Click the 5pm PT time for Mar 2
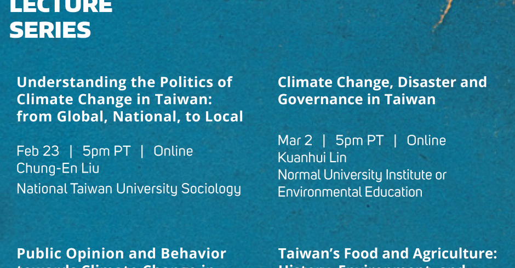This screenshot has height=268, width=515. pos(359,140)
